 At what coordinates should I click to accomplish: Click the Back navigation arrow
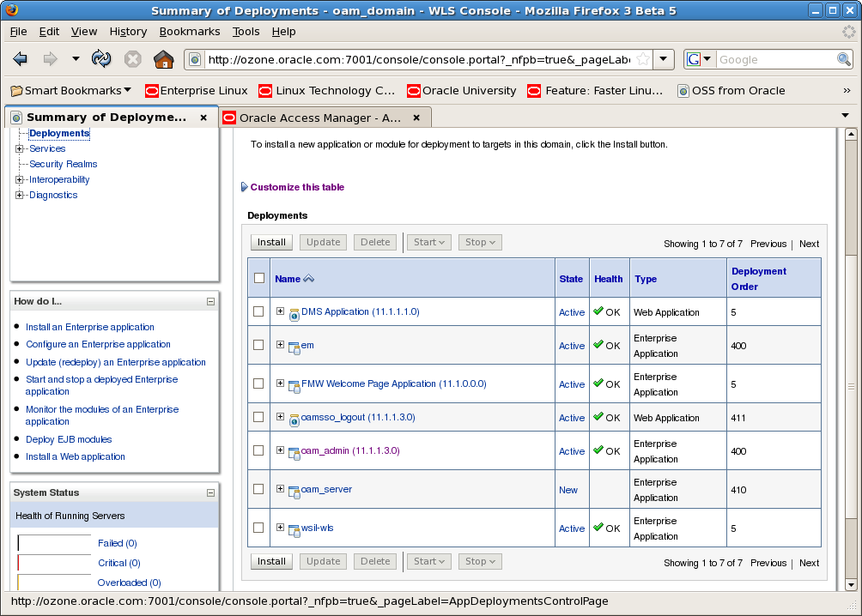click(20, 59)
